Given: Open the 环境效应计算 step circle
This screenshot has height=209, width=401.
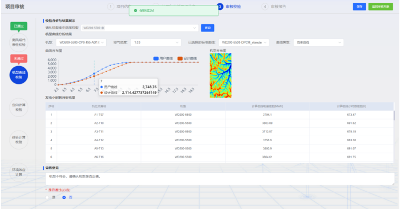Looking at the screenshot, I should 19,172.
